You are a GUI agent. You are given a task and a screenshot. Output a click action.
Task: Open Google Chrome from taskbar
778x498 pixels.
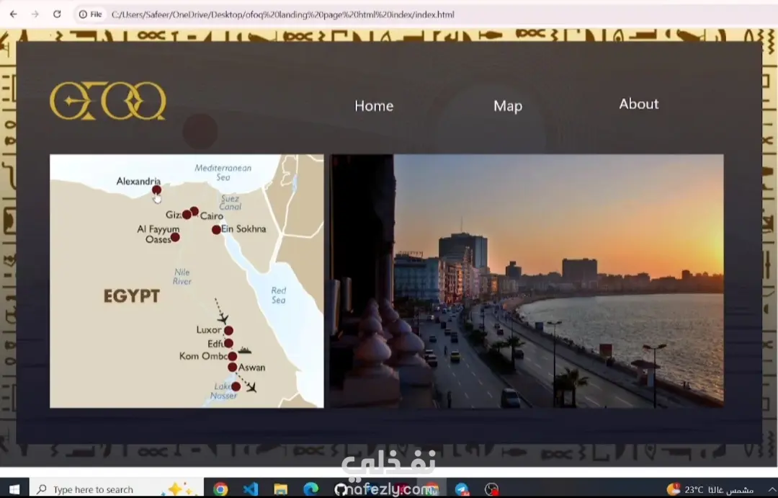[x=220, y=489]
